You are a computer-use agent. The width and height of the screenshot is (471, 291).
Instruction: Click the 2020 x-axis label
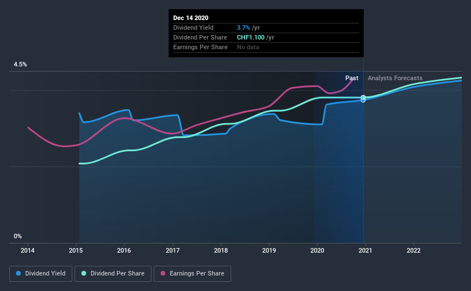click(317, 250)
